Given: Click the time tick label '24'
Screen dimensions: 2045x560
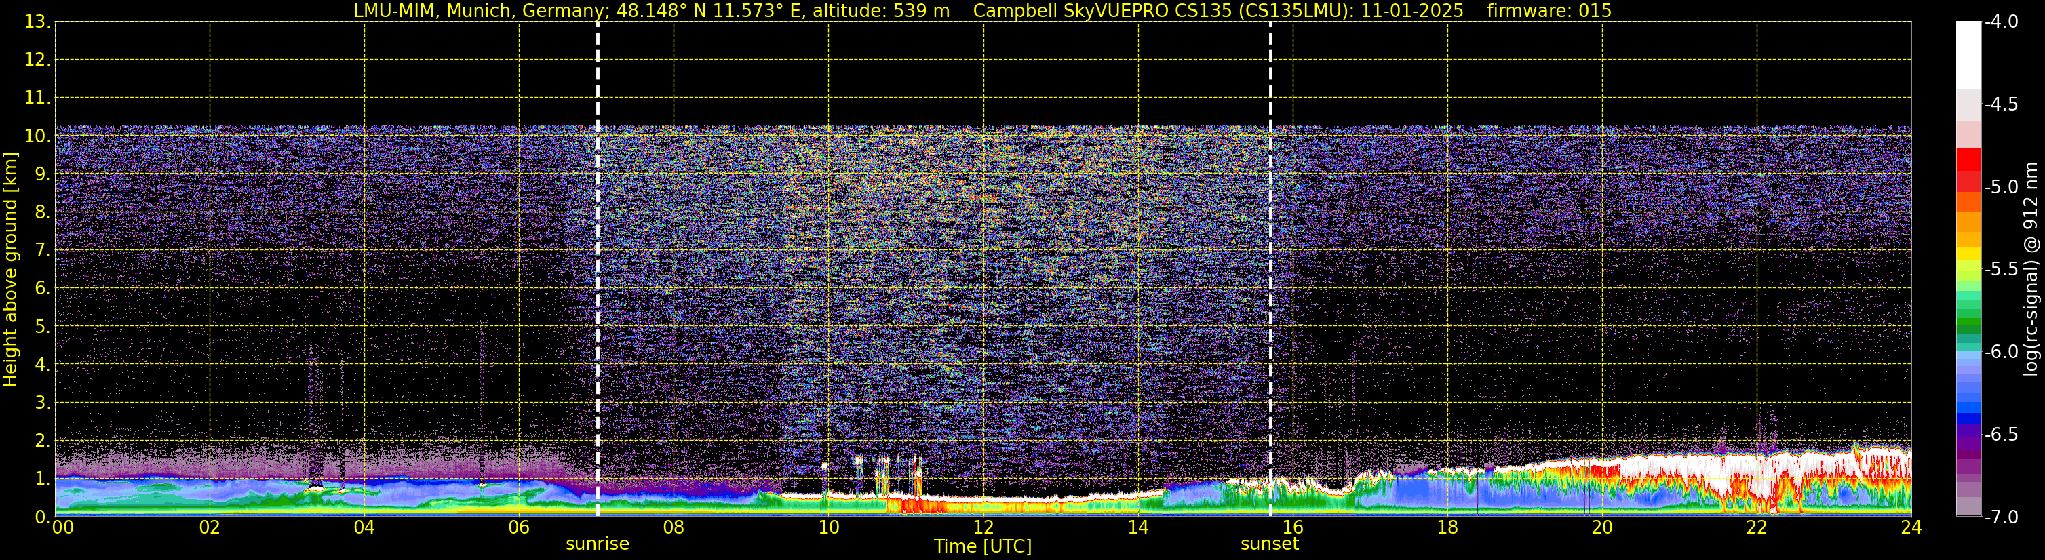Looking at the screenshot, I should click(x=1911, y=527).
